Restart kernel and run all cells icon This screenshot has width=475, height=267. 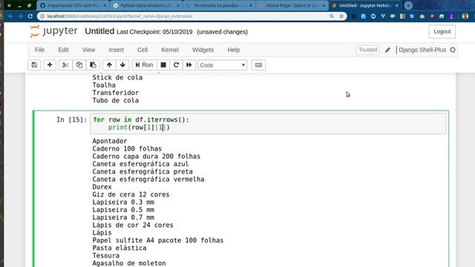coord(189,65)
